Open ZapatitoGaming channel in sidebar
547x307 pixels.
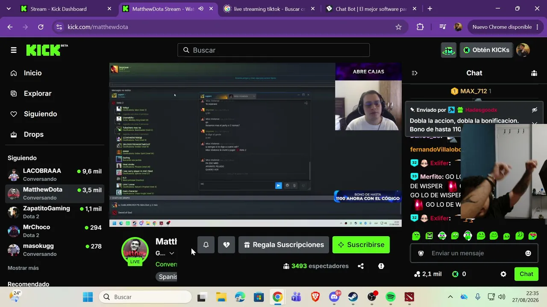tap(55, 212)
